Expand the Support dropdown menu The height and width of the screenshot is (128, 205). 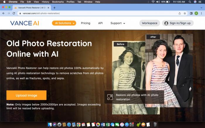(118, 23)
